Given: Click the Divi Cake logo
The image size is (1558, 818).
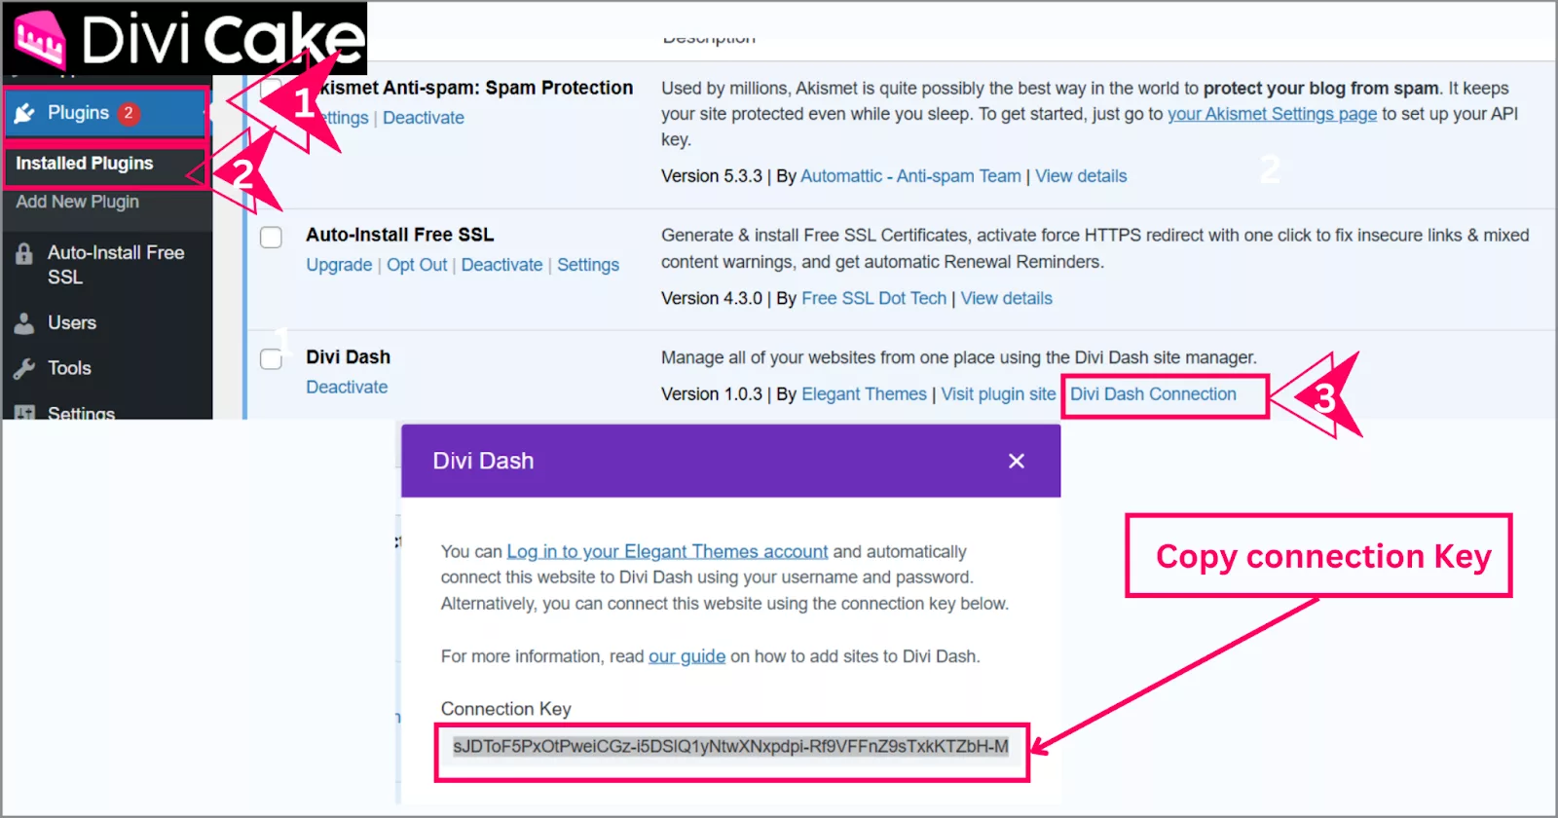Looking at the screenshot, I should [x=187, y=39].
